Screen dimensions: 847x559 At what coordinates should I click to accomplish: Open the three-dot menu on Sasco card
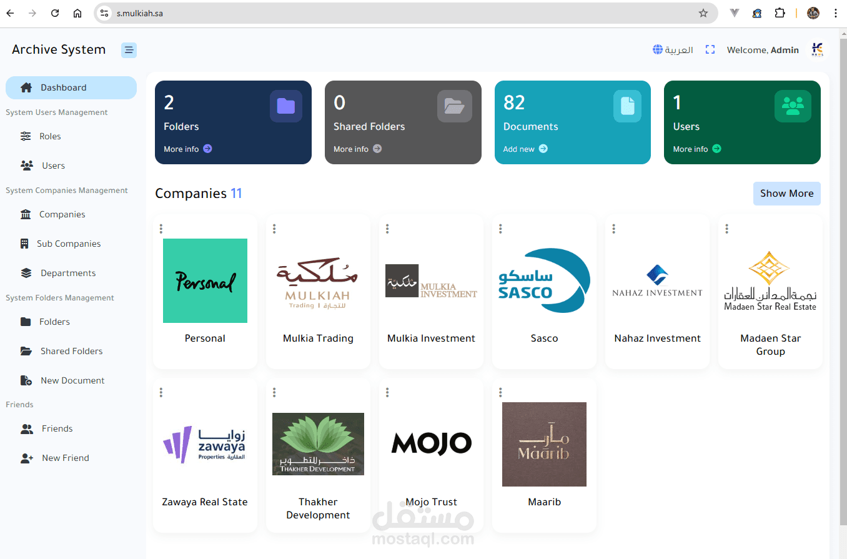(500, 229)
